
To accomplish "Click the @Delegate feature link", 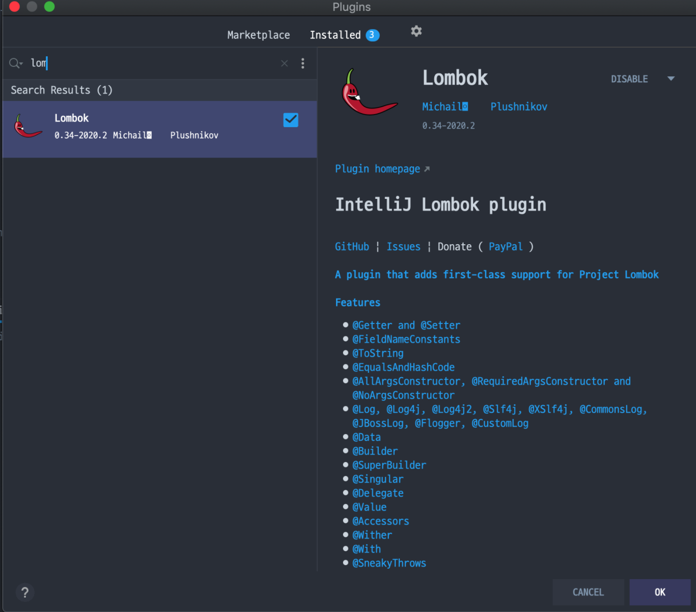I will tap(378, 493).
